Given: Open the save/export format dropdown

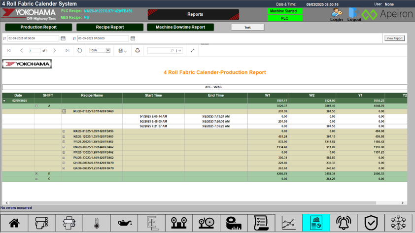Looking at the screenshot, I should pyautogui.click(x=122, y=51).
